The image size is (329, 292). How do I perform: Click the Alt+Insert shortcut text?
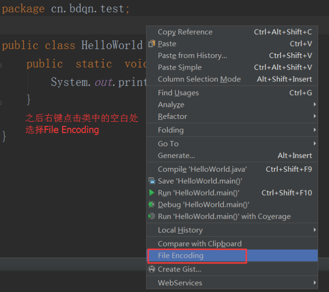pyautogui.click(x=295, y=156)
